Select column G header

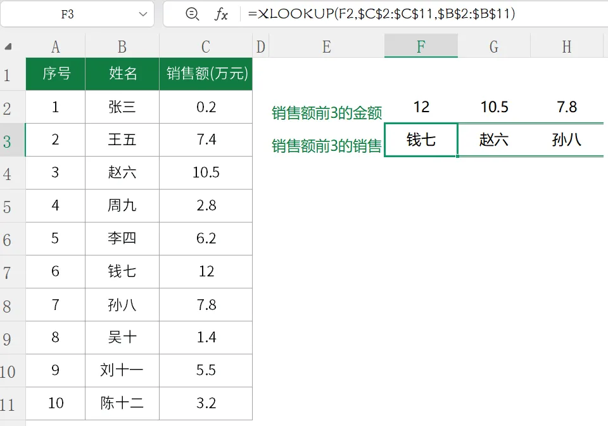click(x=494, y=46)
